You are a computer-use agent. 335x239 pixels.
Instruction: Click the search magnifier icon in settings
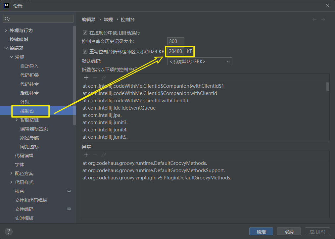pyautogui.click(x=7, y=19)
